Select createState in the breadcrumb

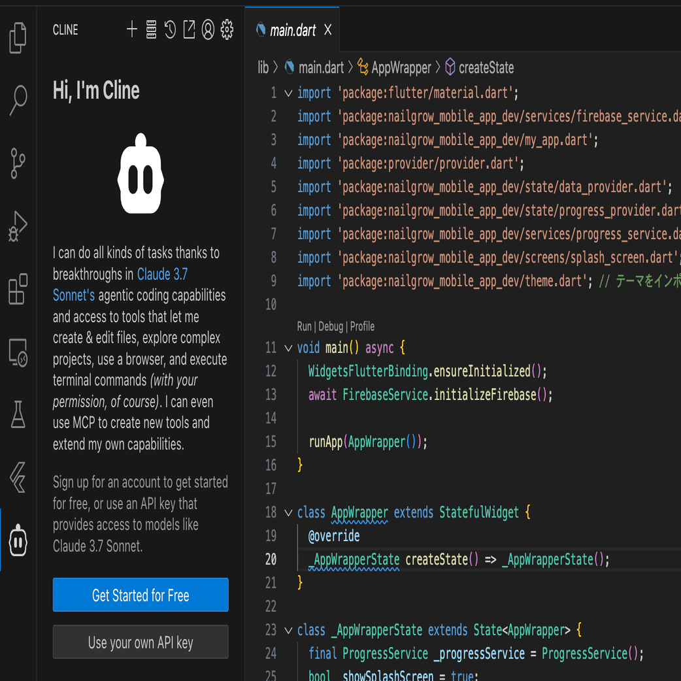[x=486, y=68]
